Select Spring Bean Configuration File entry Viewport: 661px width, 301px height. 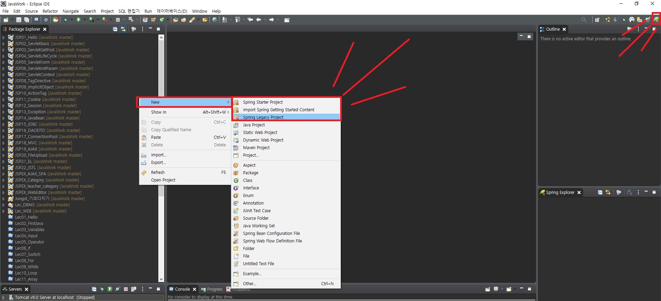(x=286, y=233)
